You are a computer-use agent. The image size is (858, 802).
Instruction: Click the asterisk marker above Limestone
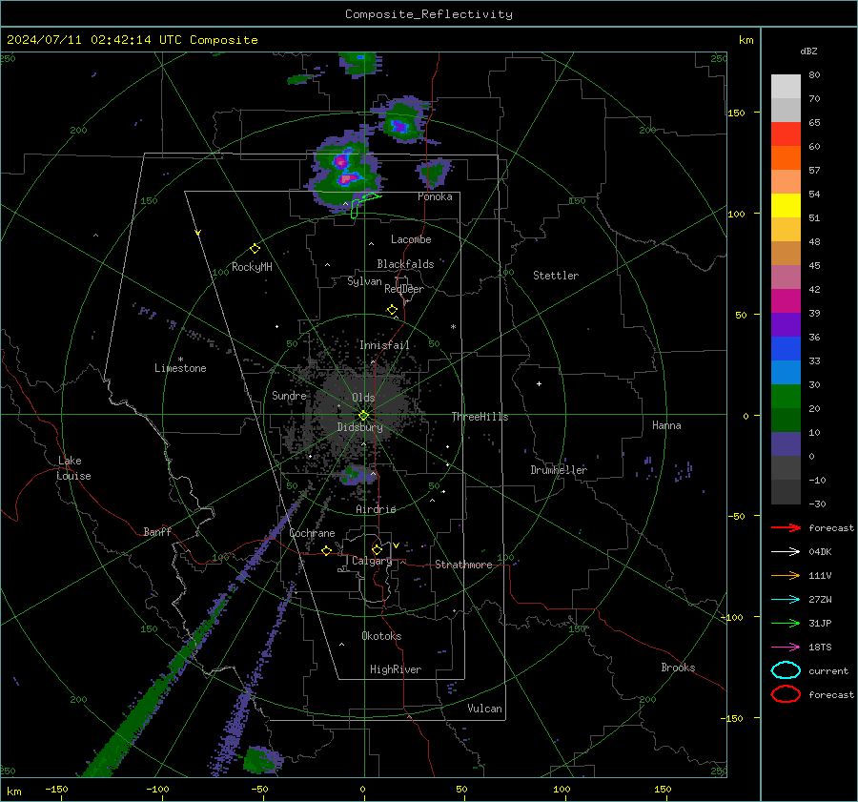180,360
